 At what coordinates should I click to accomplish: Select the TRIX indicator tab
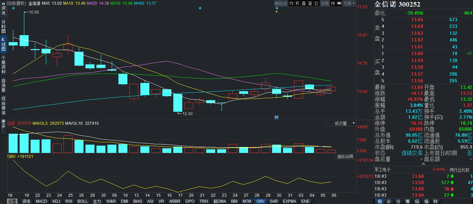(204, 201)
